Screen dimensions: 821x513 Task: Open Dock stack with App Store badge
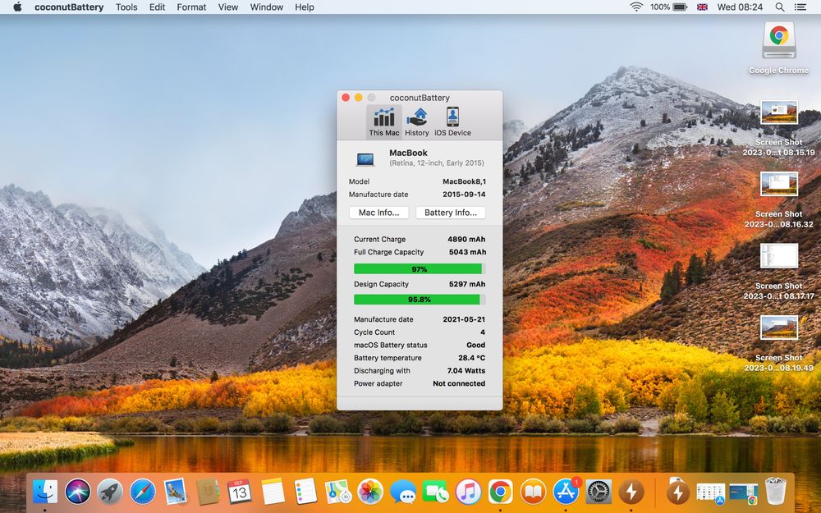(x=710, y=492)
